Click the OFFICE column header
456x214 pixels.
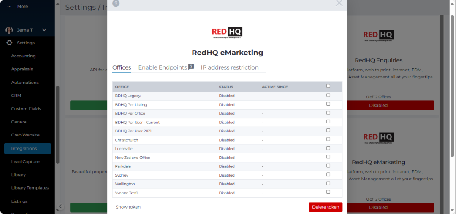coord(122,87)
